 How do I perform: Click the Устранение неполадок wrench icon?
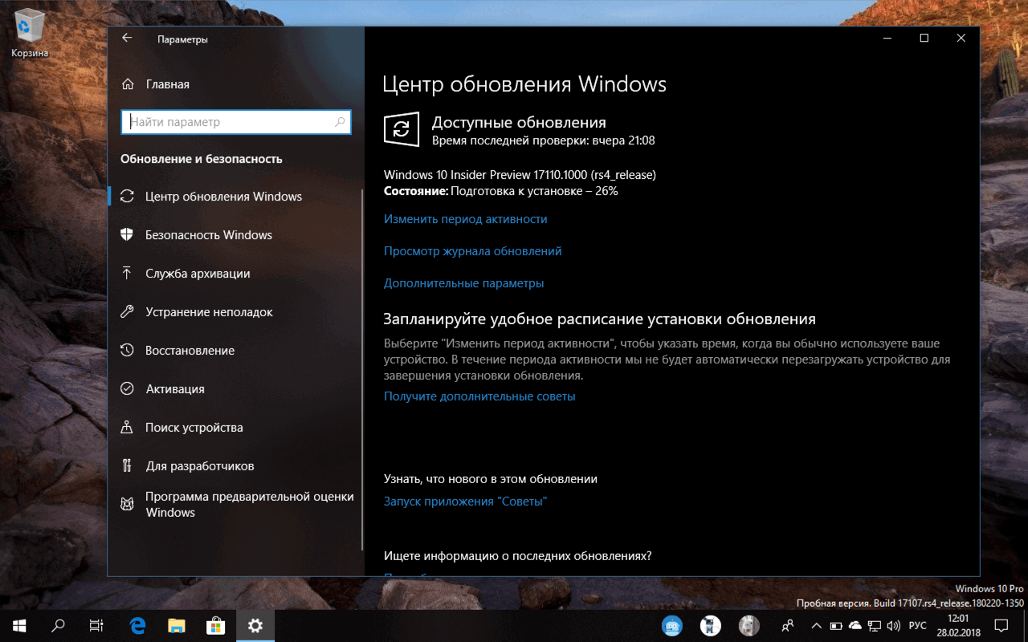pyautogui.click(x=127, y=311)
